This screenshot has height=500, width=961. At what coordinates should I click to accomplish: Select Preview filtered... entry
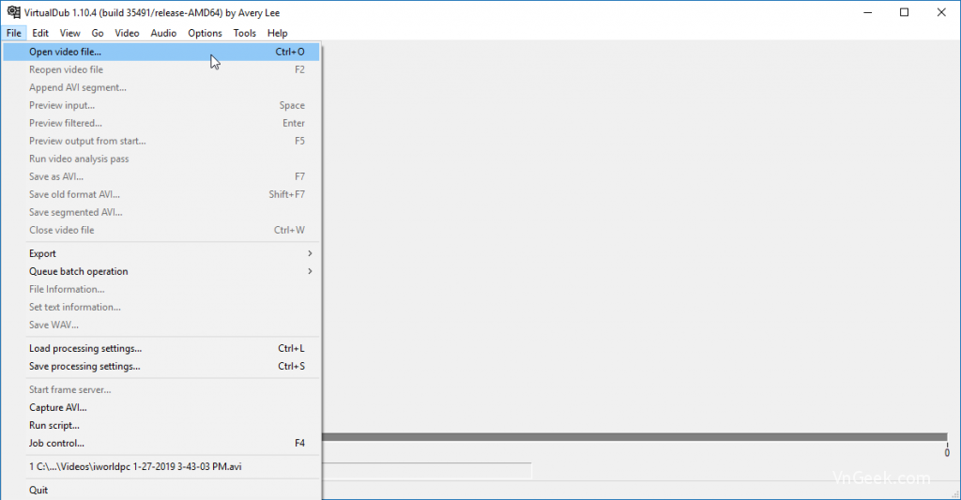[161, 123]
